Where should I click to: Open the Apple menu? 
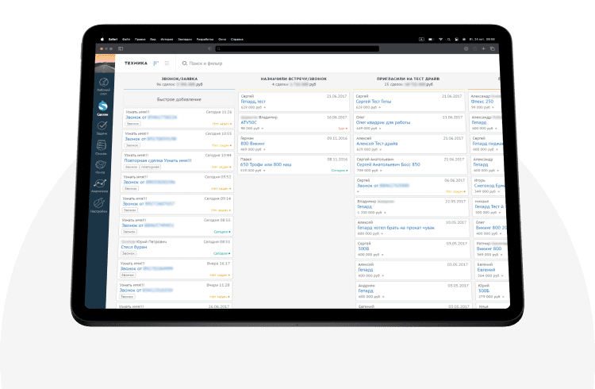point(102,39)
